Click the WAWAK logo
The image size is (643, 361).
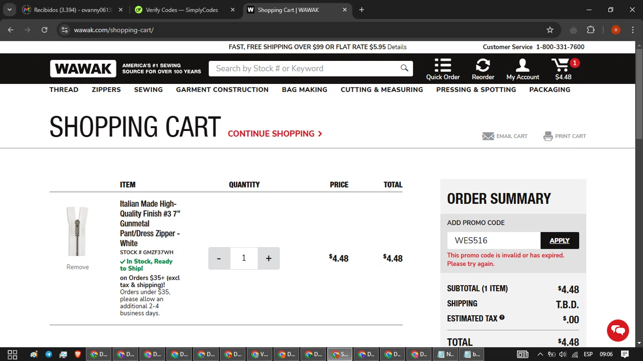pos(83,69)
